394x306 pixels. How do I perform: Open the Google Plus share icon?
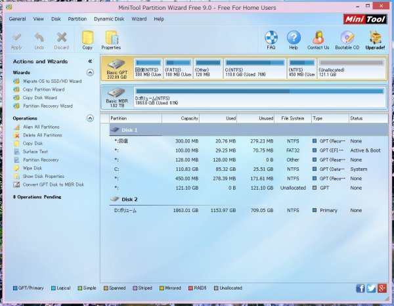pyautogui.click(x=382, y=288)
